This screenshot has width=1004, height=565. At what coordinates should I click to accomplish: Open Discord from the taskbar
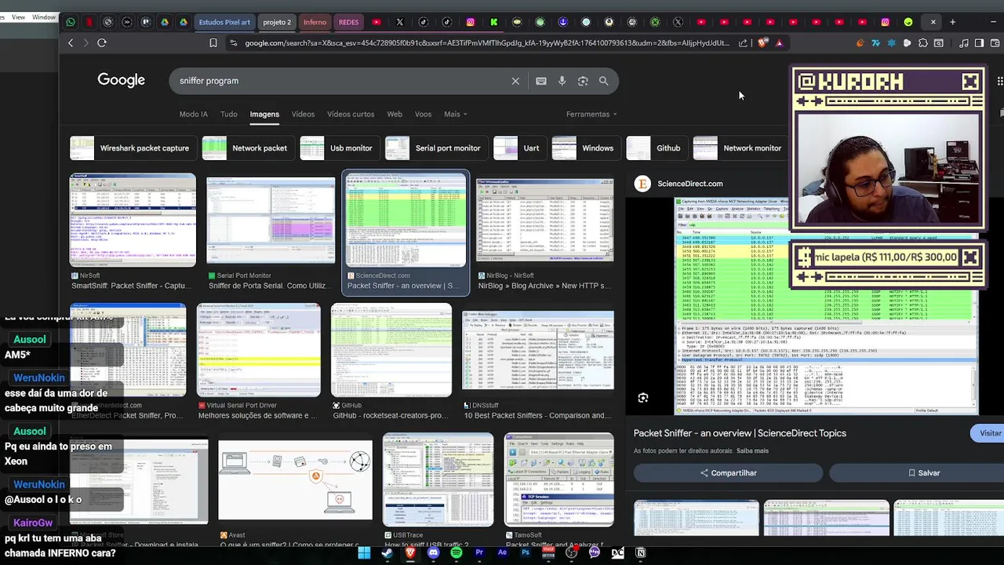(433, 552)
